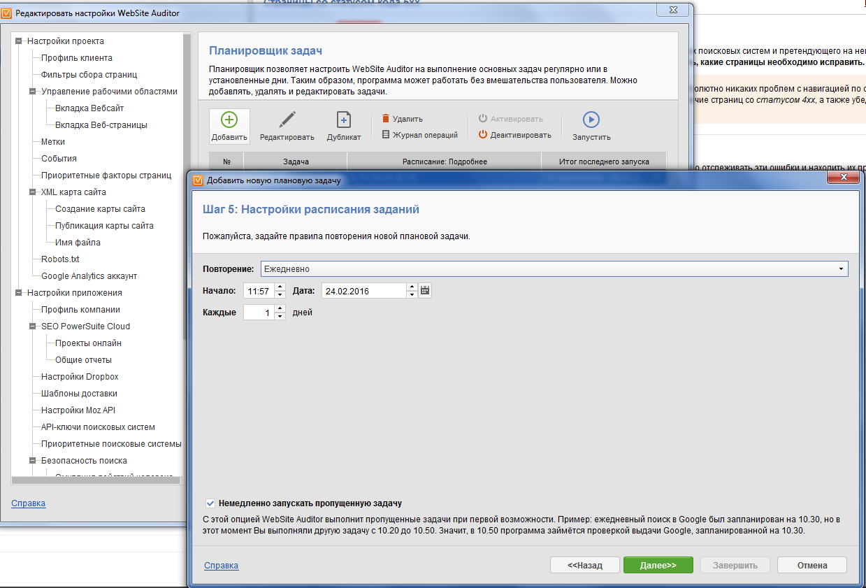Collapse the Настройки приложения node
The height and width of the screenshot is (588, 866).
coord(19,293)
